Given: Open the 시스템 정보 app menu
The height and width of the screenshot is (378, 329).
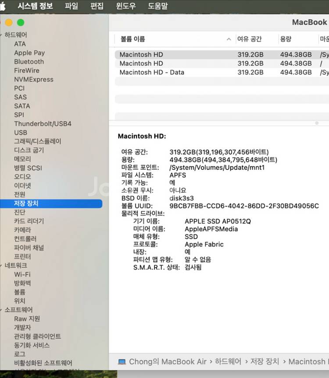Looking at the screenshot, I should [x=35, y=6].
